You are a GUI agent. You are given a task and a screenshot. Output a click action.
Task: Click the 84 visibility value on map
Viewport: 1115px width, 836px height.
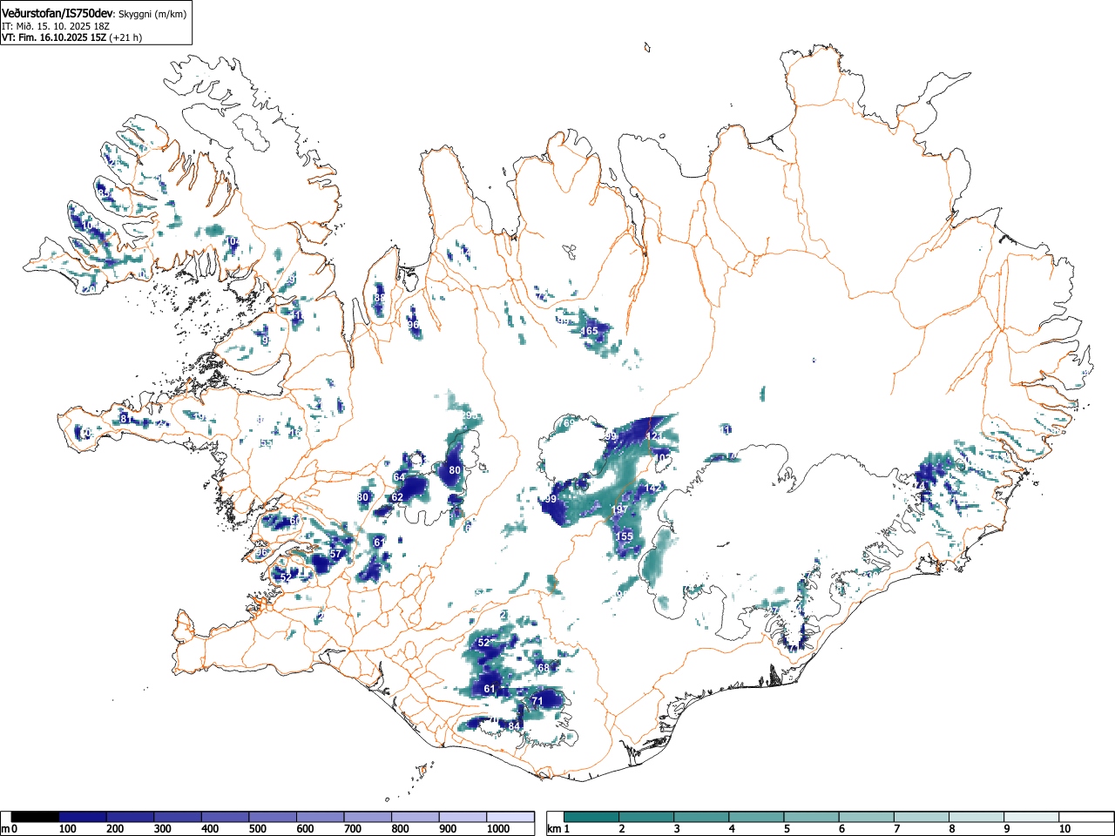coord(514,726)
